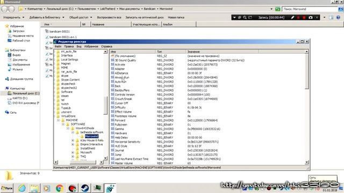Collapse the bethesda softworks key
This screenshot has height=193, width=344.
click(x=73, y=132)
